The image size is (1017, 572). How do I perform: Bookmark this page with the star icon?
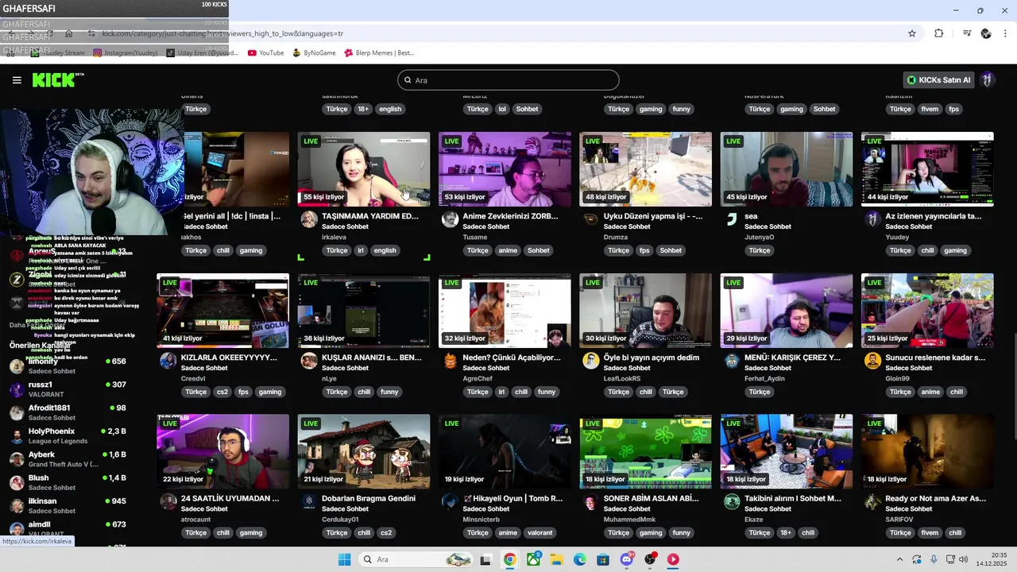pyautogui.click(x=912, y=33)
